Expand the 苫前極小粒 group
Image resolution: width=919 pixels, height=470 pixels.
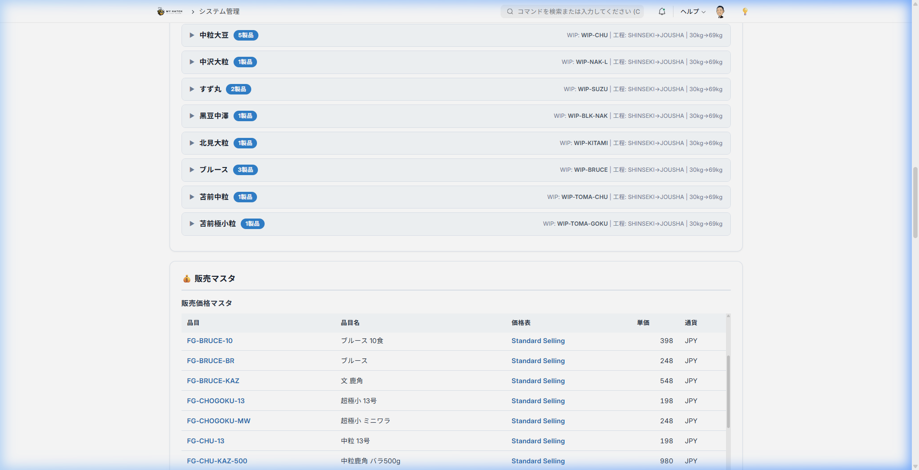[x=192, y=224]
